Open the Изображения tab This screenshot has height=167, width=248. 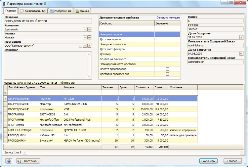coord(61,11)
